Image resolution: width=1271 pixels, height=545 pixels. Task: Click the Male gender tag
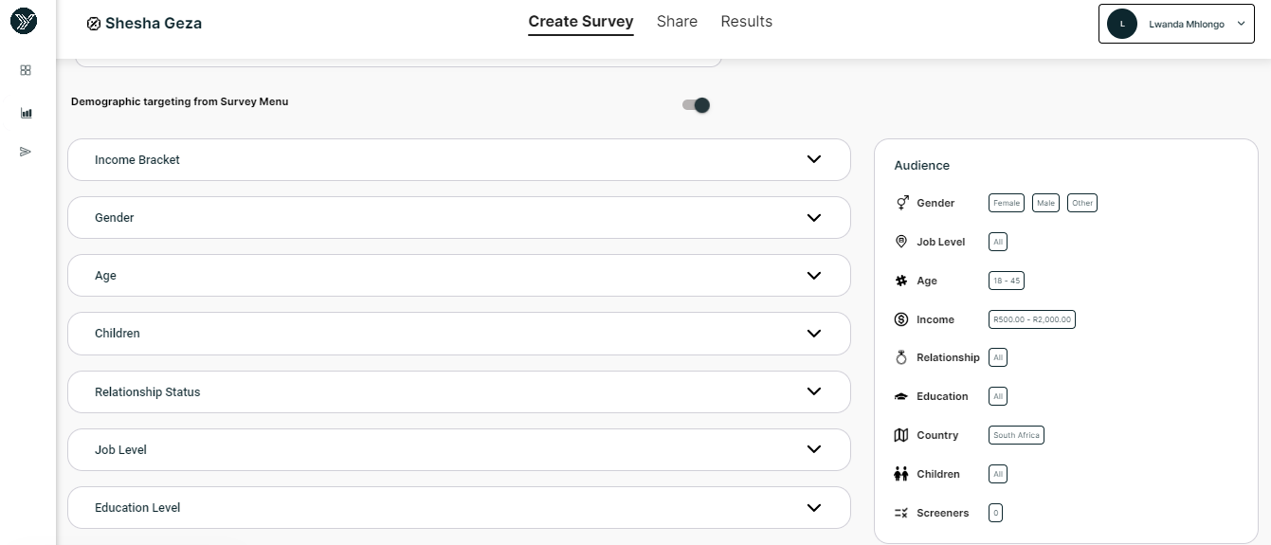(1046, 203)
